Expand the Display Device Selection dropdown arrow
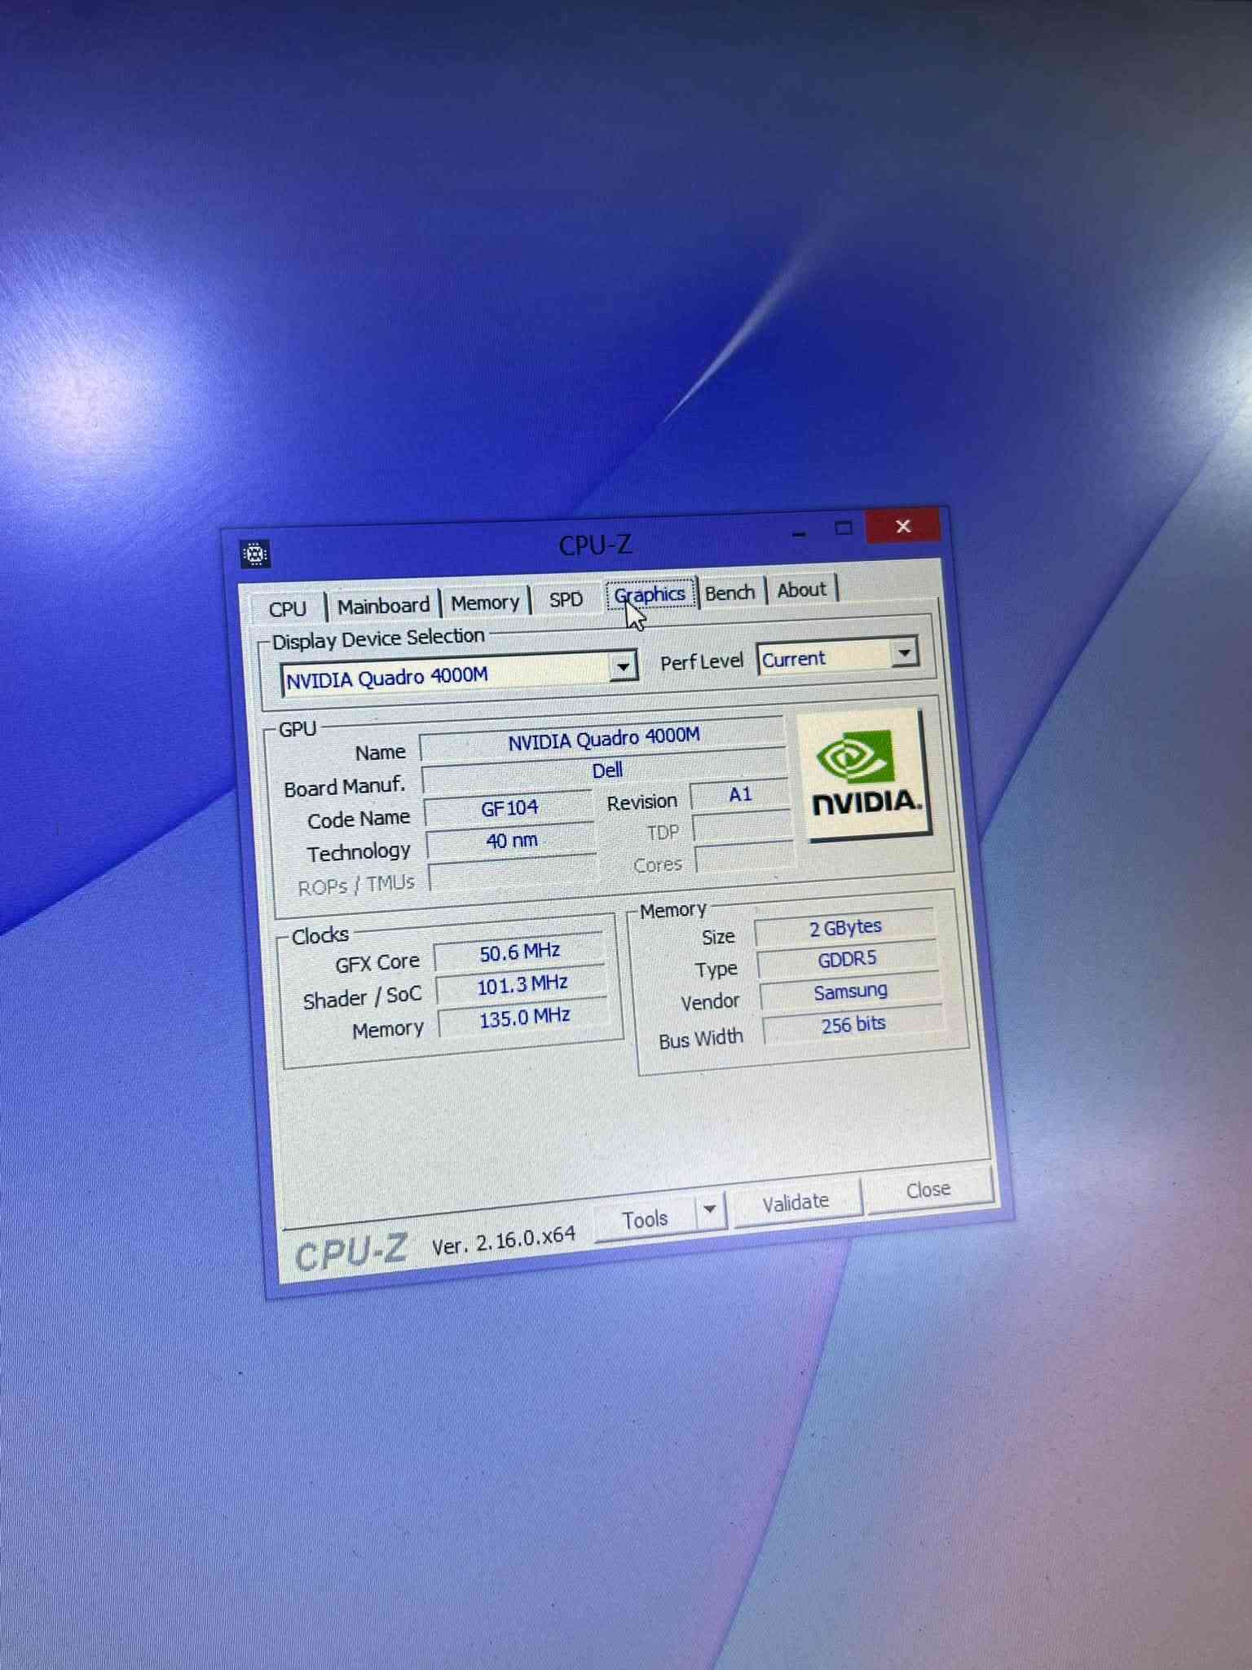1252x1670 pixels. (623, 667)
